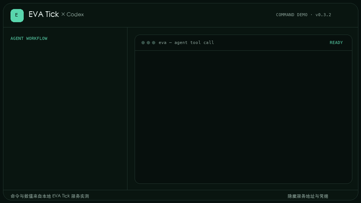This screenshot has width=361, height=203.
Task: Click the middle terminal window dot
Action: coord(148,42)
